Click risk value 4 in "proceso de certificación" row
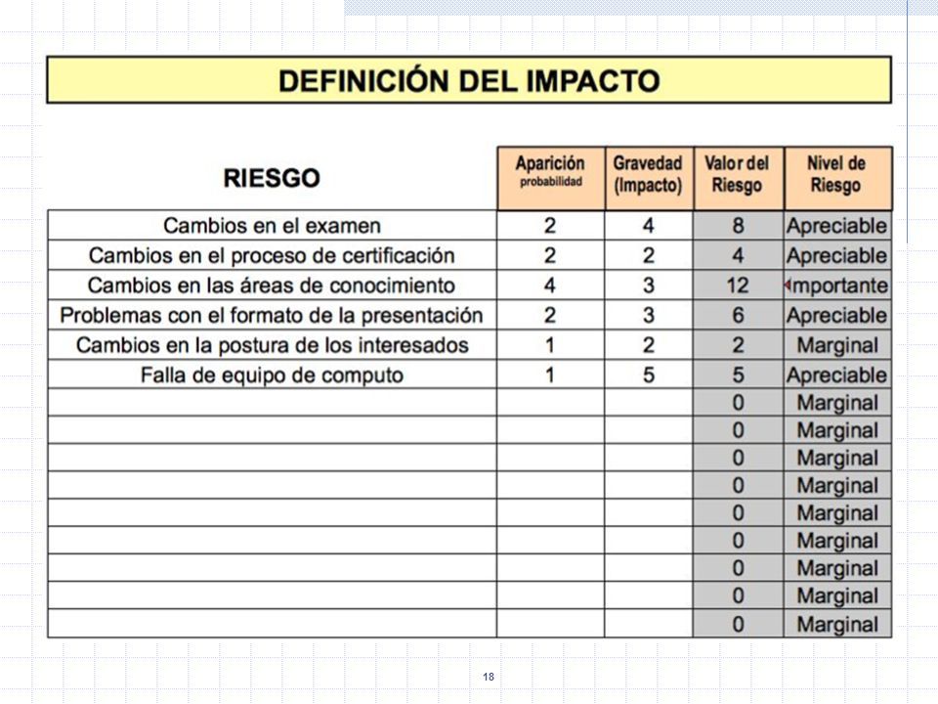 (x=739, y=255)
